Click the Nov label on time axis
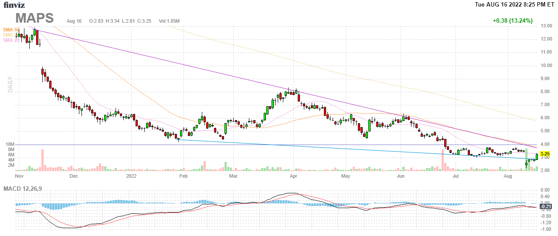Screen dimensions: 558x236 [19, 176]
